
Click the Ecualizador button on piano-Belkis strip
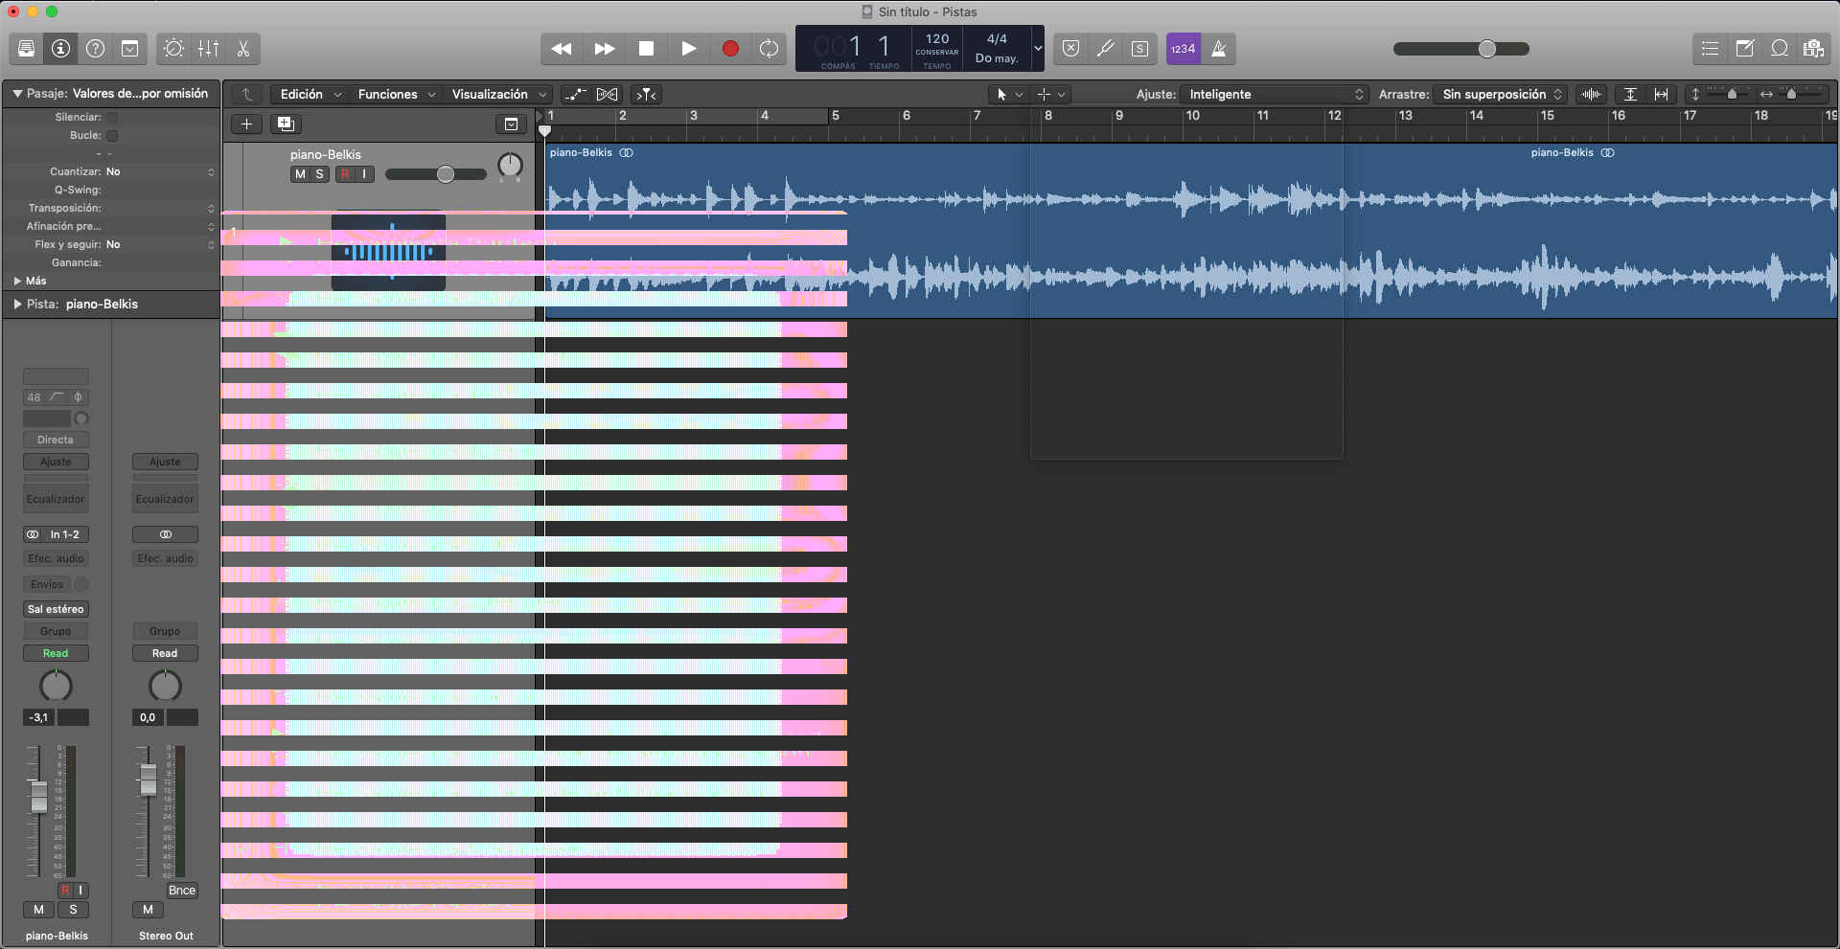[56, 499]
